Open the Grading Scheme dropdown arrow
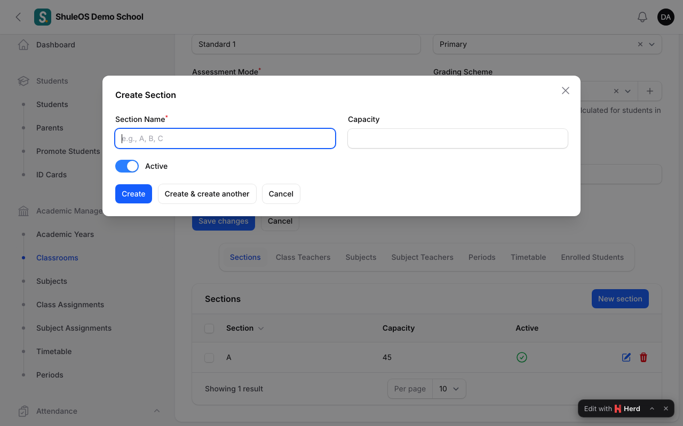This screenshot has height=426, width=683. (x=628, y=91)
